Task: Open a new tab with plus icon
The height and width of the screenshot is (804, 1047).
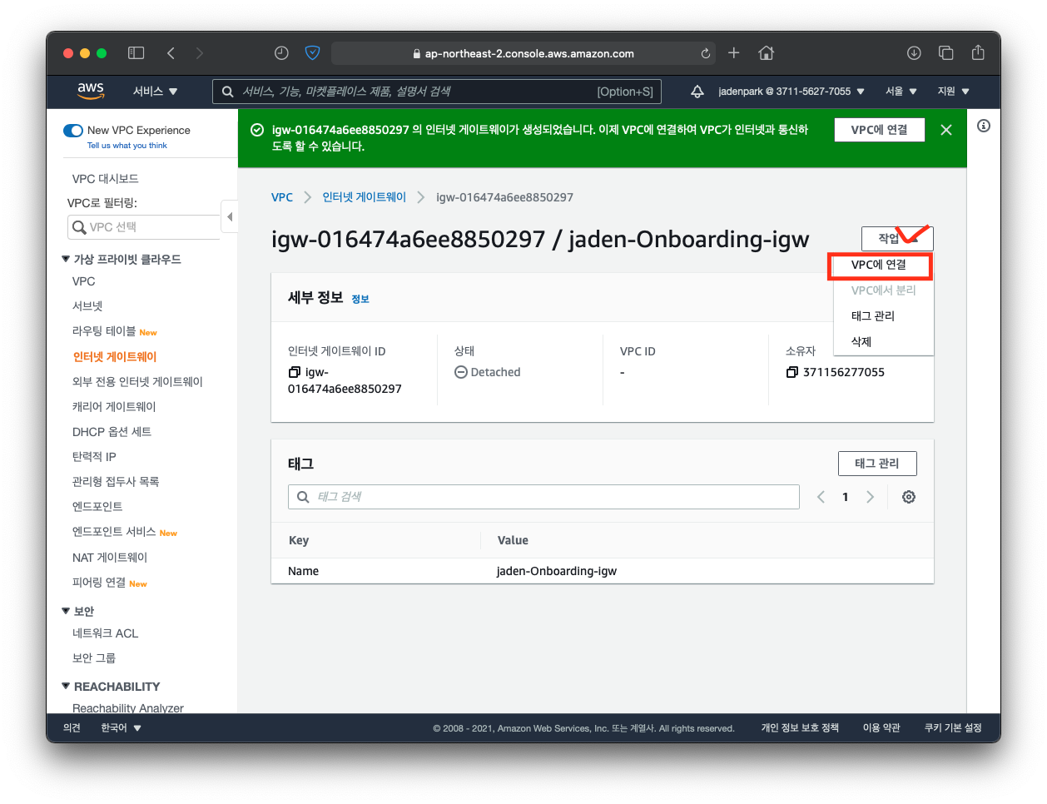Action: coord(733,53)
